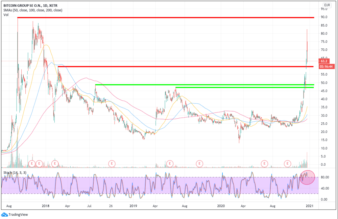This screenshot has width=338, height=219.
Task: Click the earnings E marker above the '26' date label
Action: (x=112, y=164)
